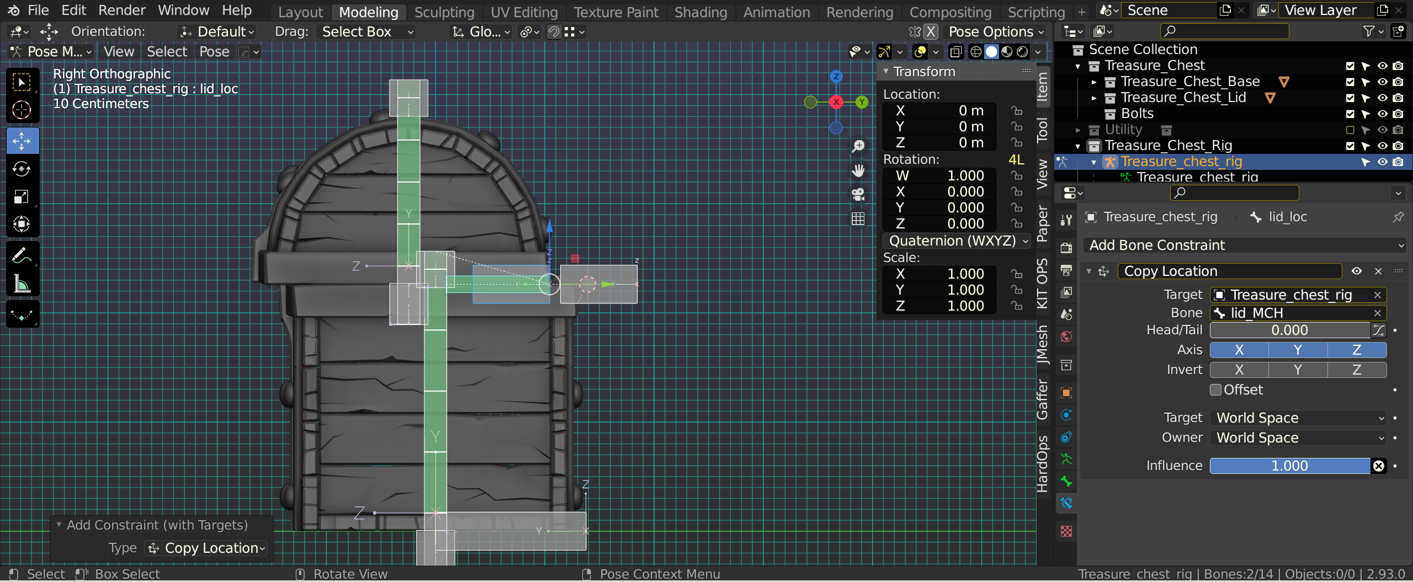The image size is (1413, 582).
Task: Click the camera view icon in viewport
Action: [x=858, y=194]
